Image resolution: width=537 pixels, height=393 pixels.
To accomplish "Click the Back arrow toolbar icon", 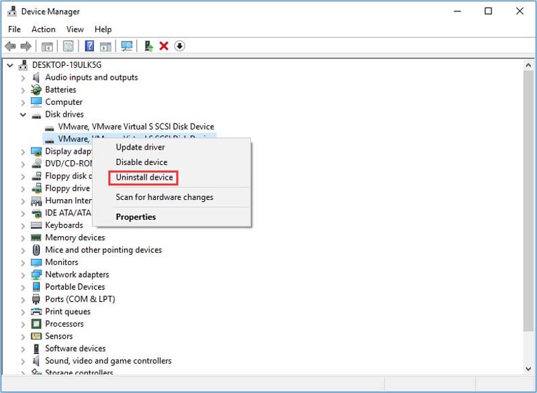I will [10, 46].
